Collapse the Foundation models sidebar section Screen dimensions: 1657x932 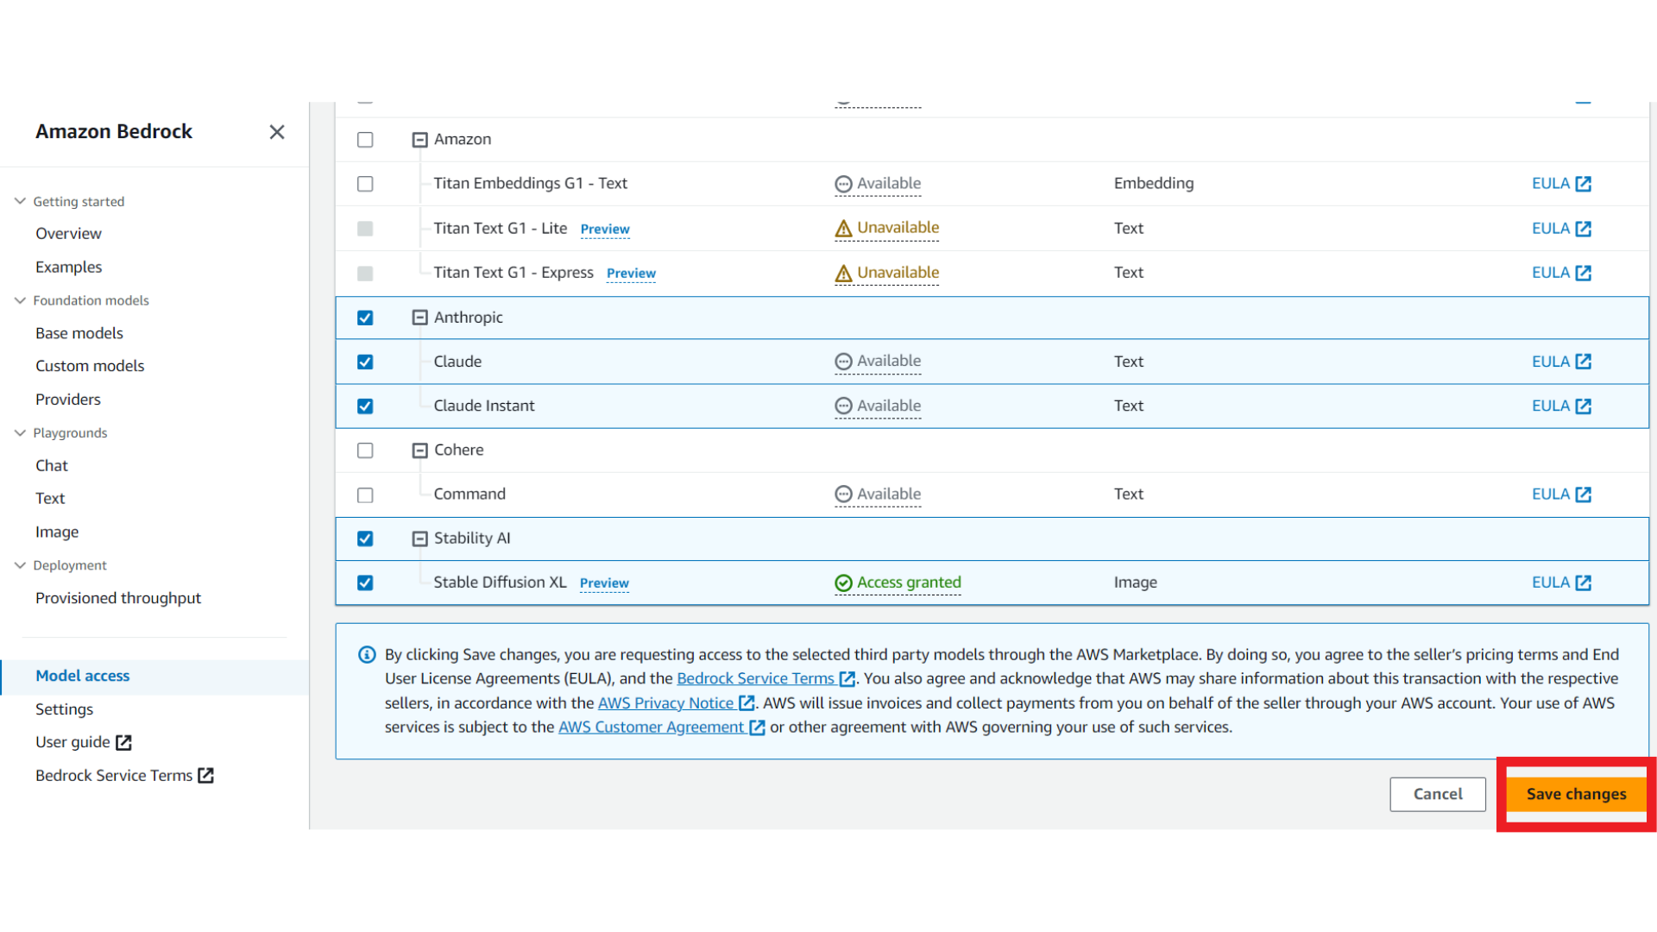coord(20,300)
